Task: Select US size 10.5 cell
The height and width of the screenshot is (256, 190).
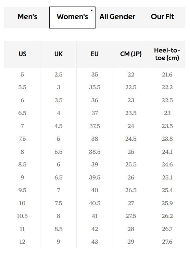Action: tap(22, 216)
